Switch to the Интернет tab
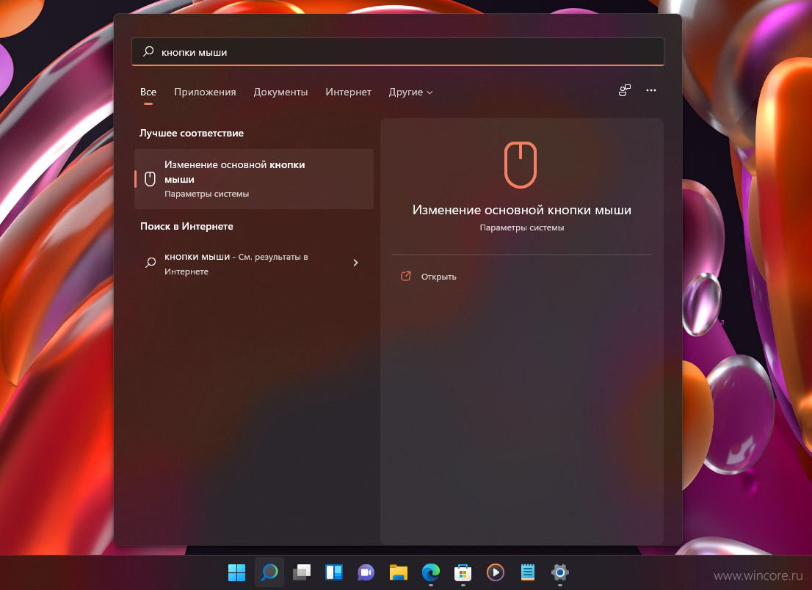 348,92
